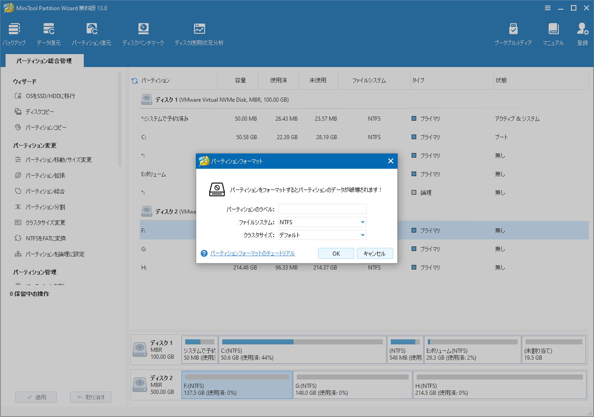Viewport: 594px width, 417px height.
Task: Open the データ復元 data recovery tool
Action: click(x=49, y=34)
